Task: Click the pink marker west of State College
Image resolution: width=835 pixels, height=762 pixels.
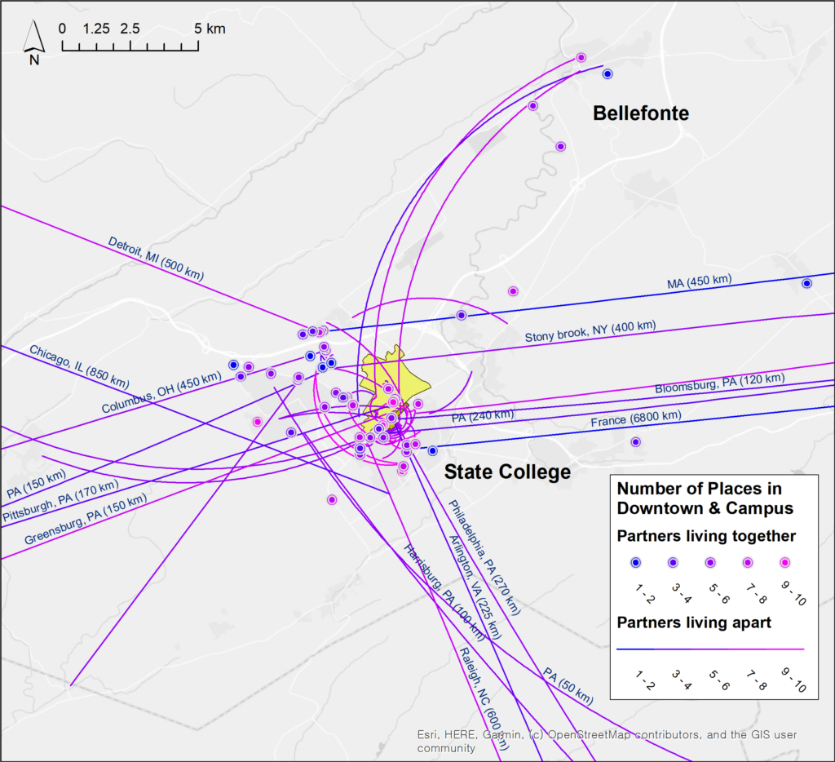Action: click(259, 421)
